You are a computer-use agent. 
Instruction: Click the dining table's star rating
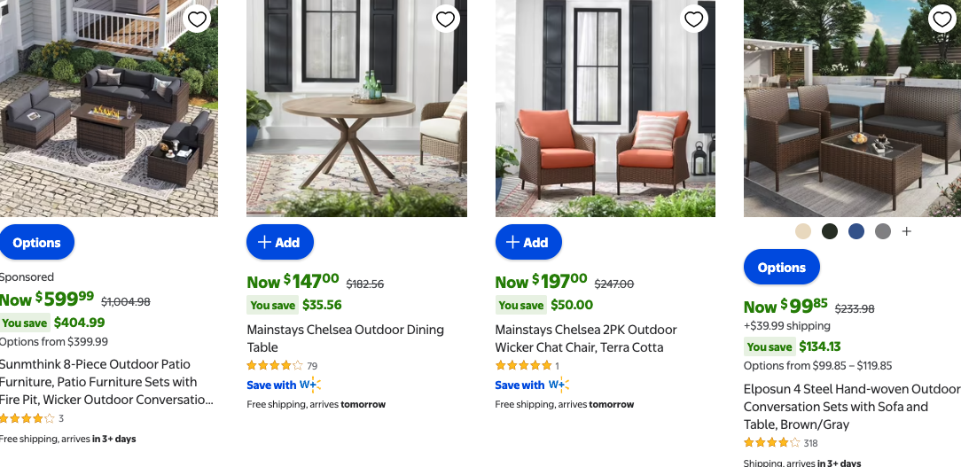(x=275, y=365)
